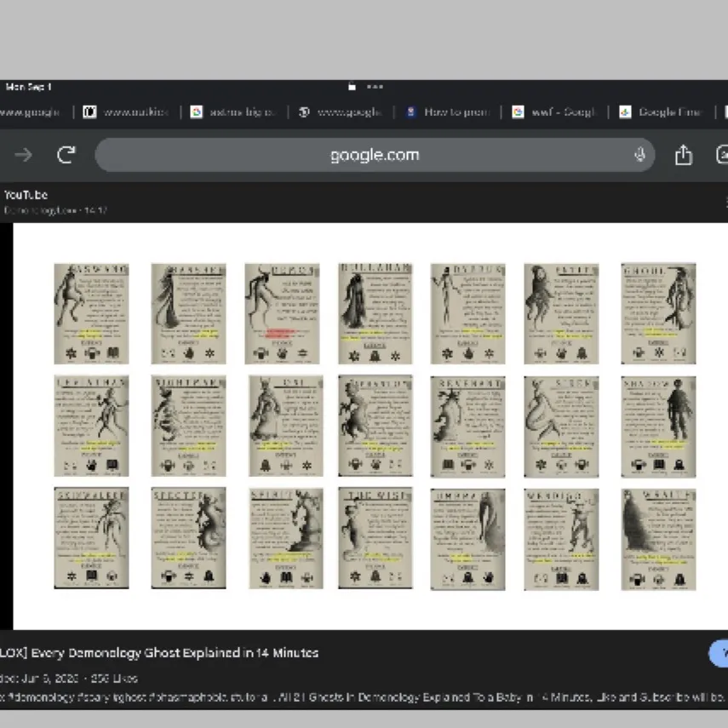Click the Shadow ghost card
728x728 pixels.
click(658, 426)
